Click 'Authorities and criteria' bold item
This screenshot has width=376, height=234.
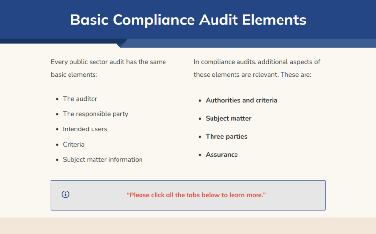241,100
